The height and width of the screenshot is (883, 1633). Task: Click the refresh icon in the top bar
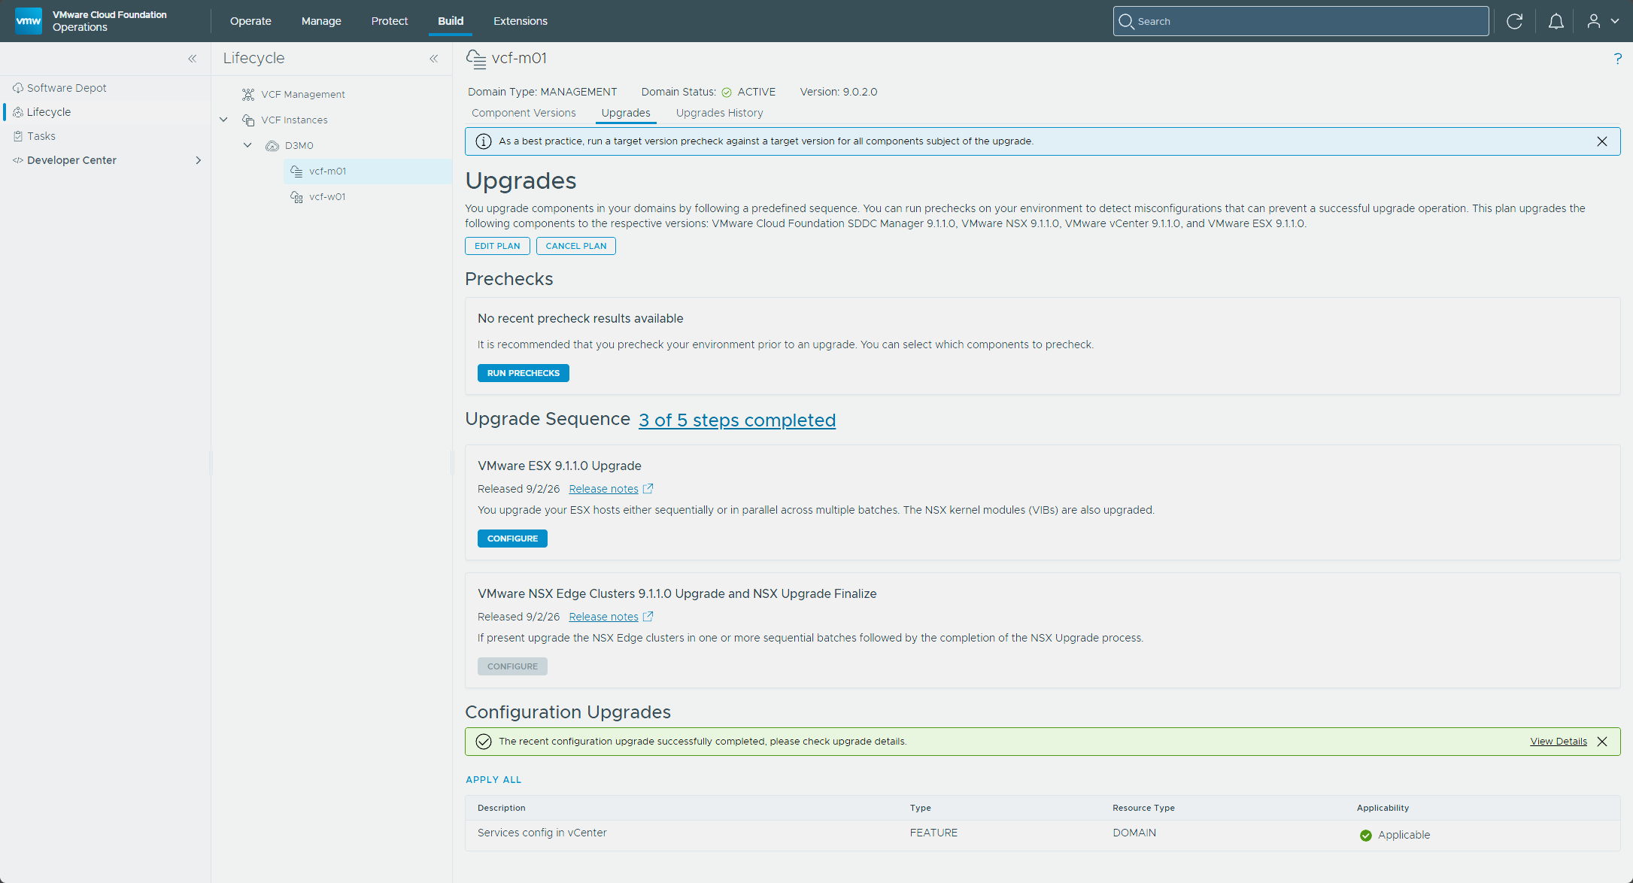click(x=1515, y=21)
